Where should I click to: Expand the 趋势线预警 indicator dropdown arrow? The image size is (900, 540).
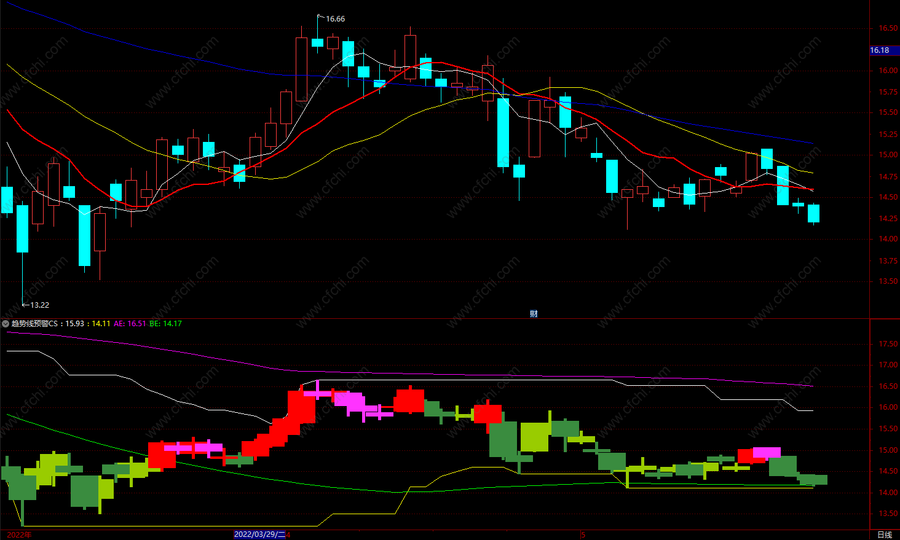point(6,324)
